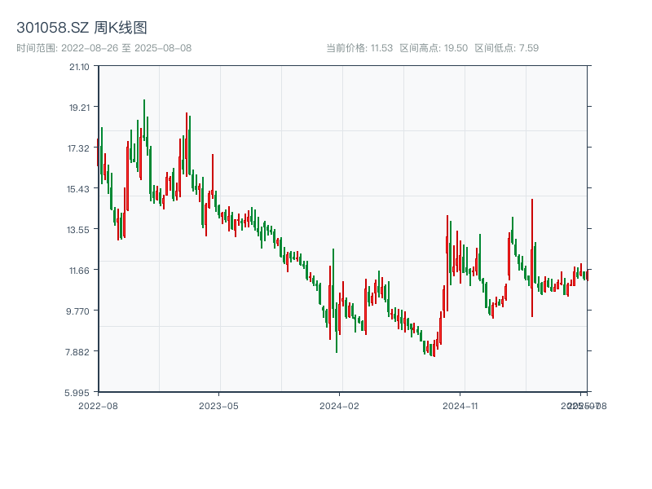
Task: Click the 5.995 y-axis label
Action: click(x=77, y=393)
